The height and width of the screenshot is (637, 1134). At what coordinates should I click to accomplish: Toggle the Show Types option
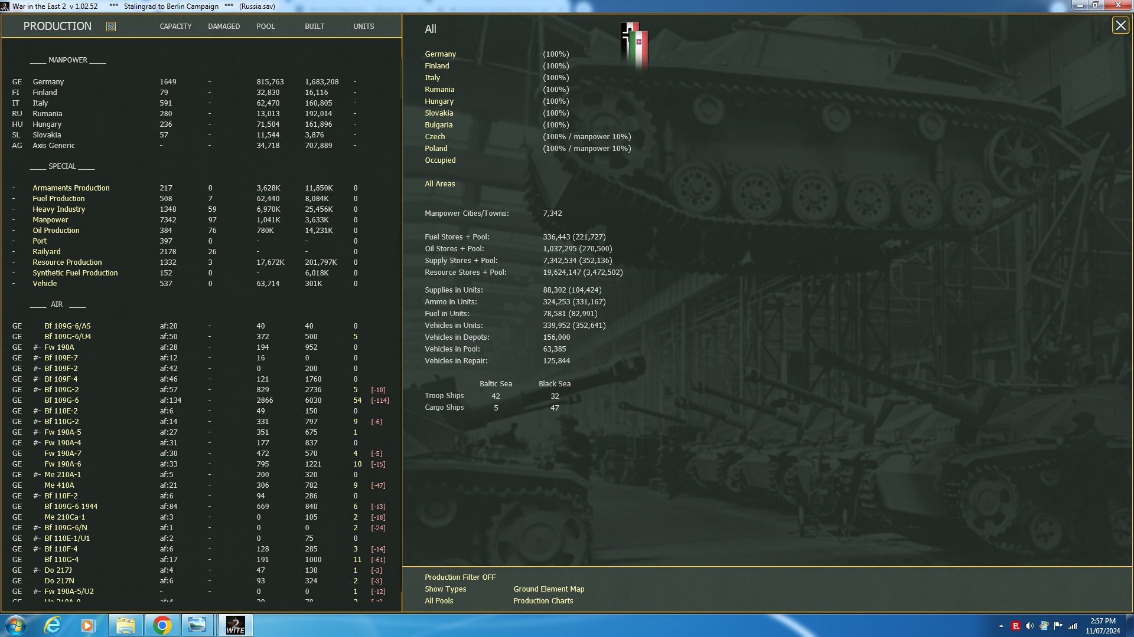tap(445, 589)
